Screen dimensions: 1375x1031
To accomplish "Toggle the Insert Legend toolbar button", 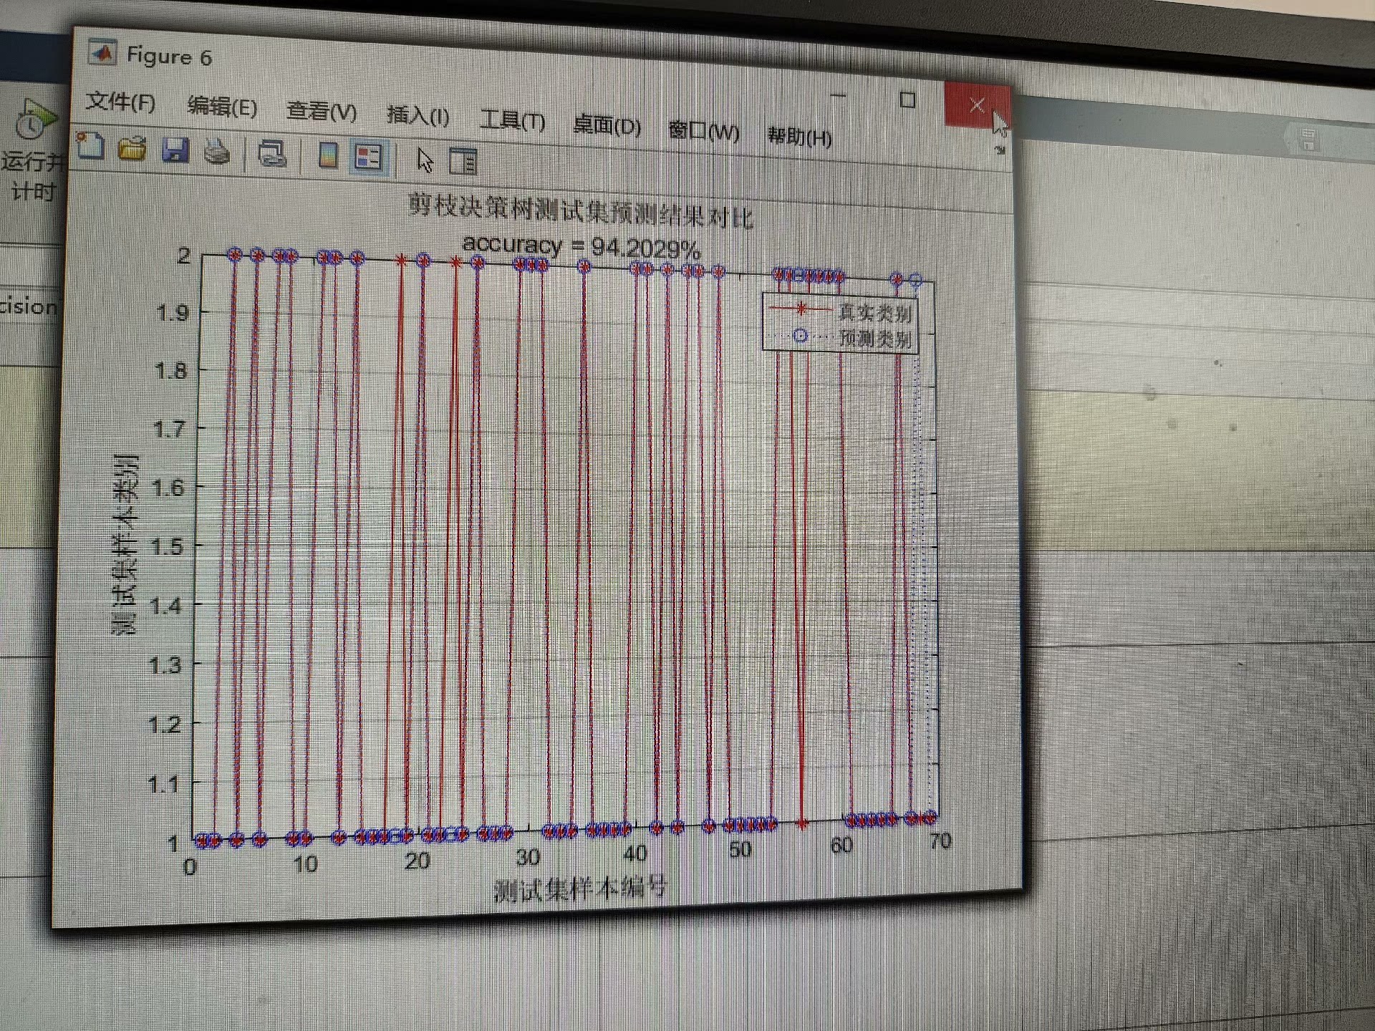I will [369, 158].
